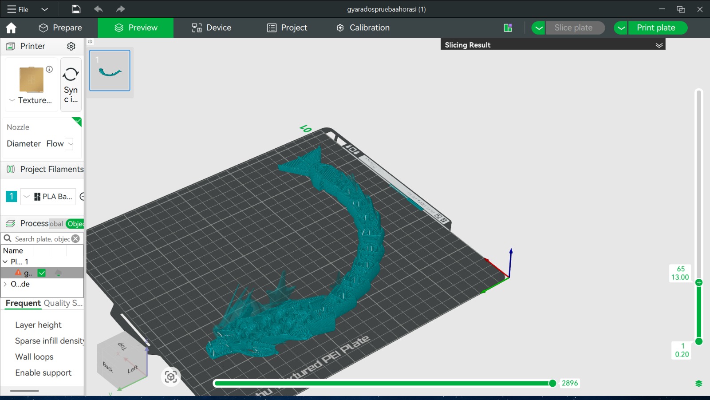Open the Device tab
The height and width of the screenshot is (400, 710).
(x=212, y=28)
